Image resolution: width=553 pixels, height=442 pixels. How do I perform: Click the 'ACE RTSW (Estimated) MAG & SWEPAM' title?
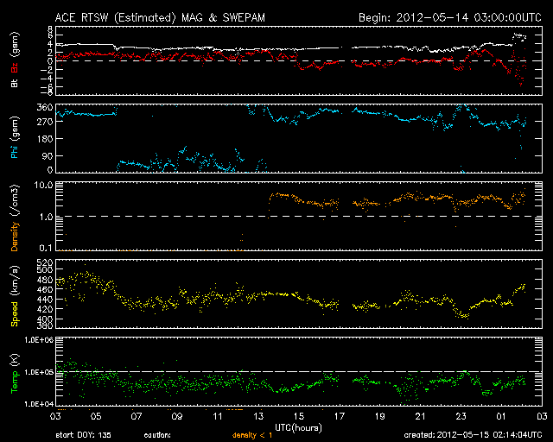point(160,17)
